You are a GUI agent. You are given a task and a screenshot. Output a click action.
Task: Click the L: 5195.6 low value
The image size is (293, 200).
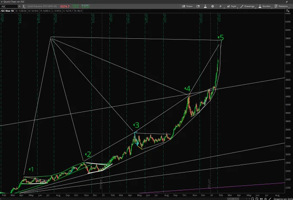pos(56,11)
